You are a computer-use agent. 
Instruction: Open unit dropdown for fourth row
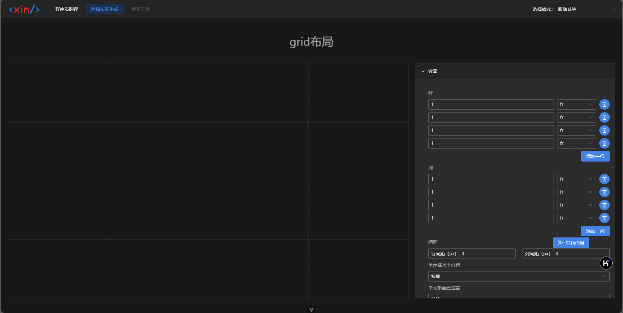pos(576,143)
